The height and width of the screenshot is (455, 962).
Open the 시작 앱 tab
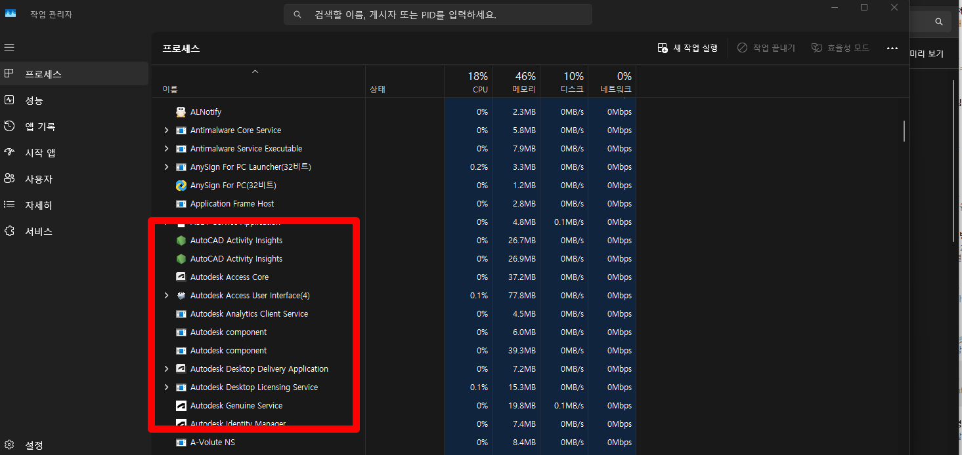pos(74,152)
